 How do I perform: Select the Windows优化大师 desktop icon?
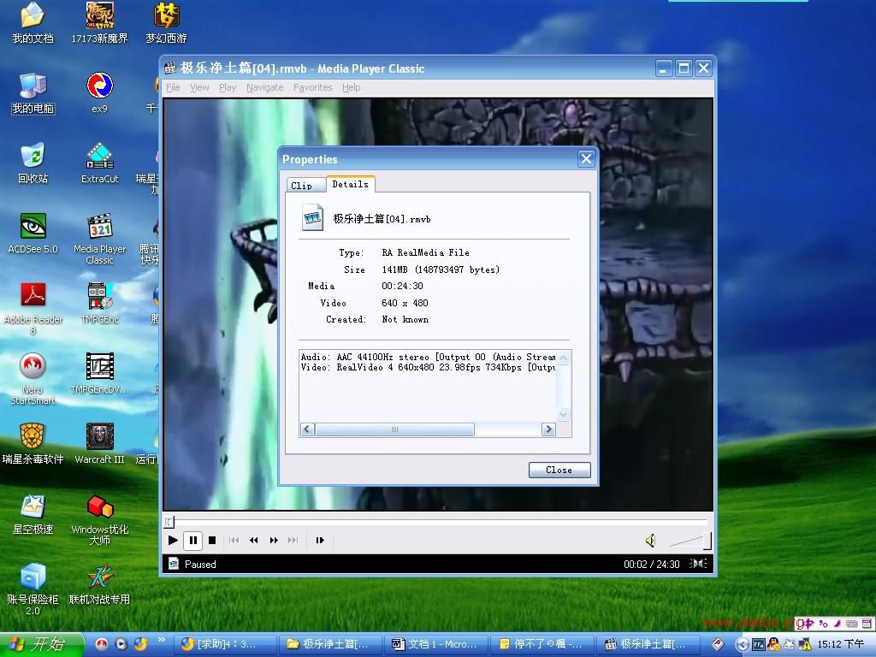point(99,519)
